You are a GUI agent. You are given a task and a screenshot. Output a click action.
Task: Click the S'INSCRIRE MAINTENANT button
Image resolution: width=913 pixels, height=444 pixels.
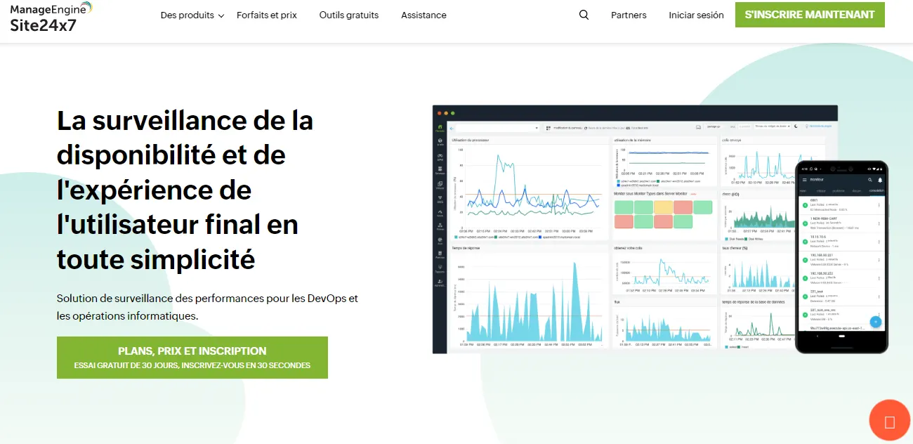(810, 14)
